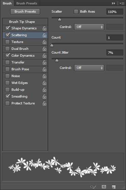Image resolution: width=126 pixels, height=190 pixels.
Task: Click the Texture options label
Action: (17, 42)
